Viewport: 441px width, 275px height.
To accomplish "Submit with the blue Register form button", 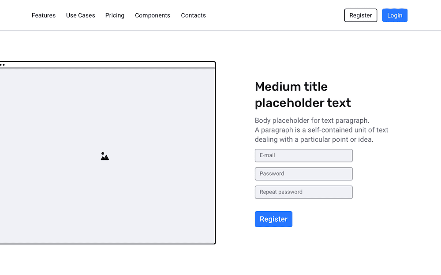I will coord(273,219).
